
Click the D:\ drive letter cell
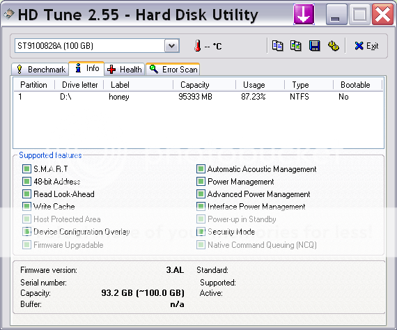(x=66, y=97)
